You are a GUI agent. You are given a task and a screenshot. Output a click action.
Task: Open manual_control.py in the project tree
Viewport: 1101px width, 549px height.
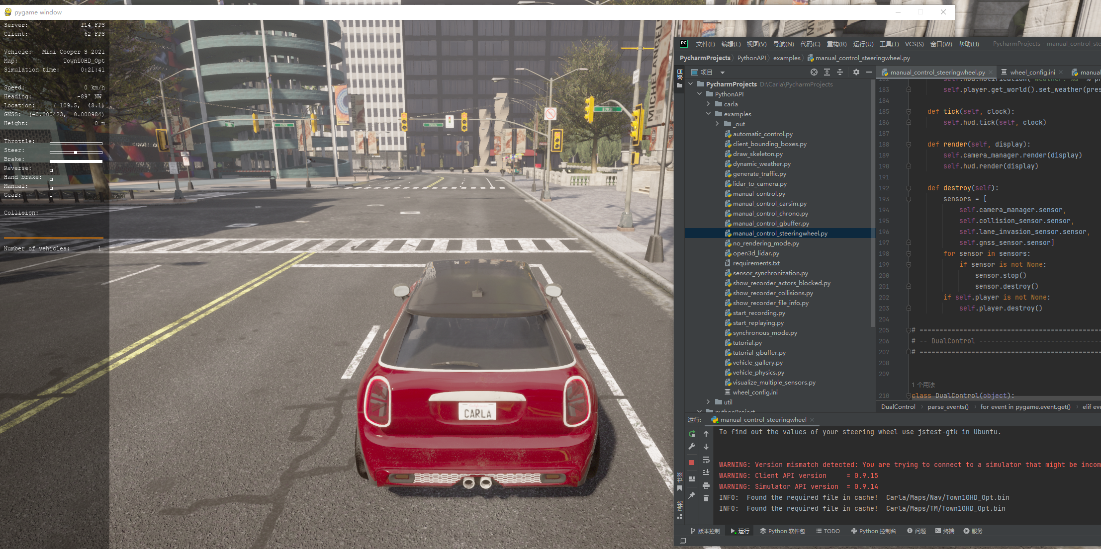(758, 194)
